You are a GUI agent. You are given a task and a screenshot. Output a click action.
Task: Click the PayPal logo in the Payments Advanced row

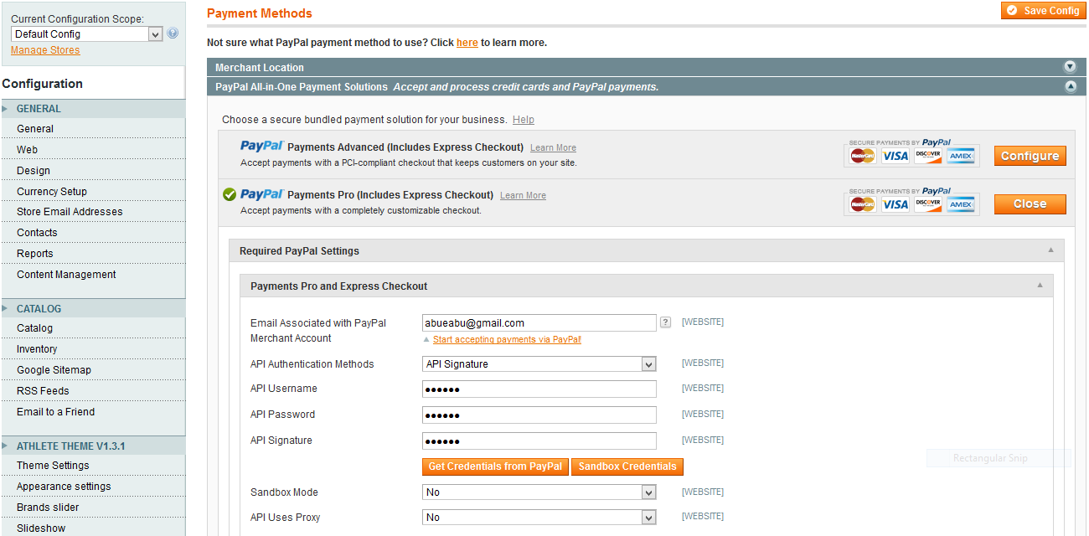[x=261, y=146]
